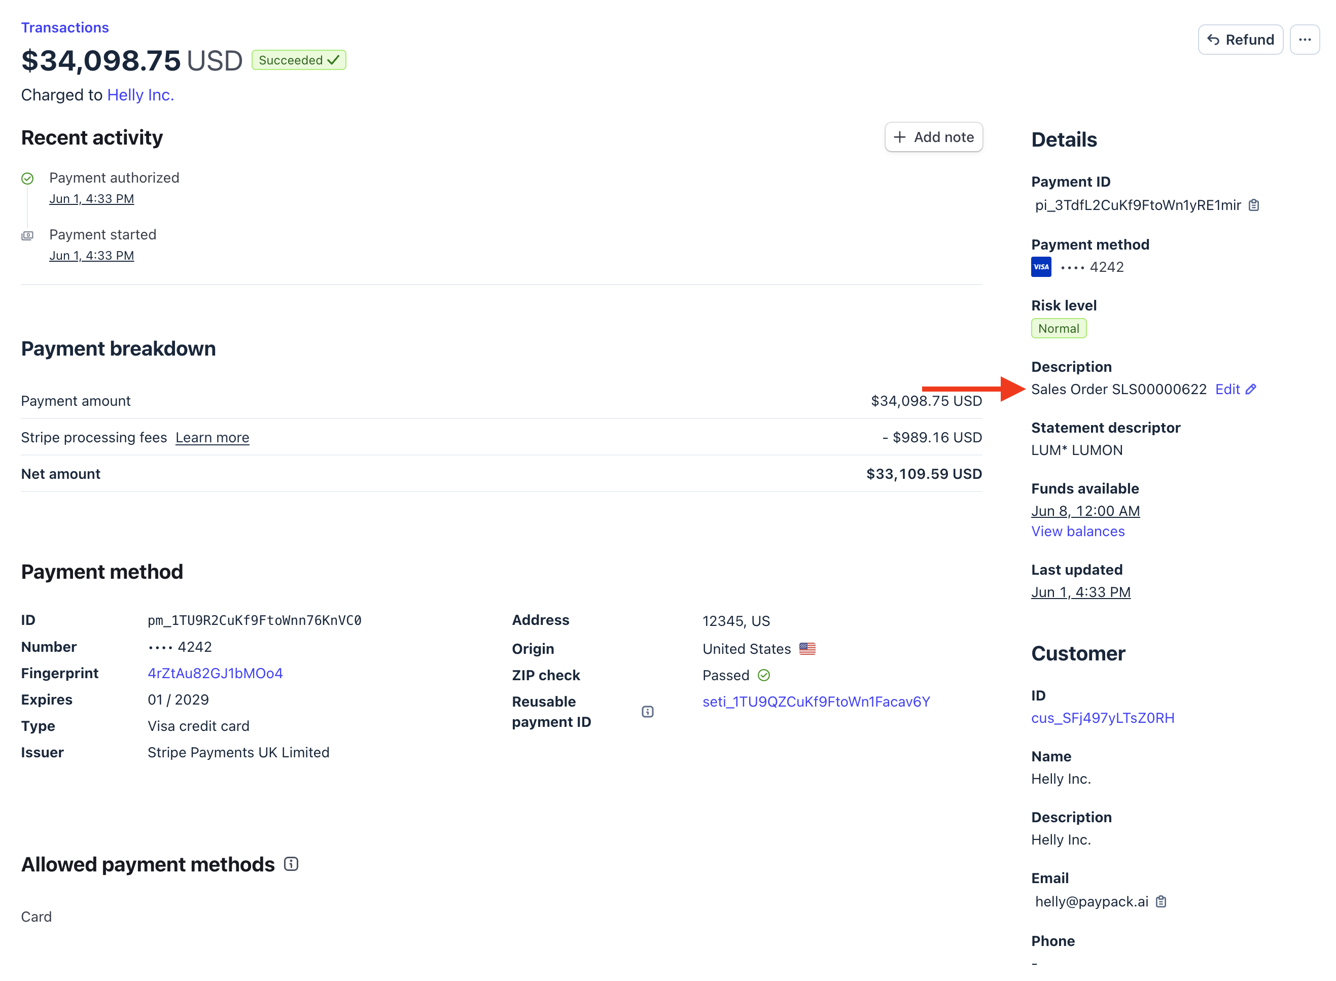Screen dimensions: 1336x981
Task: Select the expiry value 01 / 2029
Action: [x=178, y=699]
